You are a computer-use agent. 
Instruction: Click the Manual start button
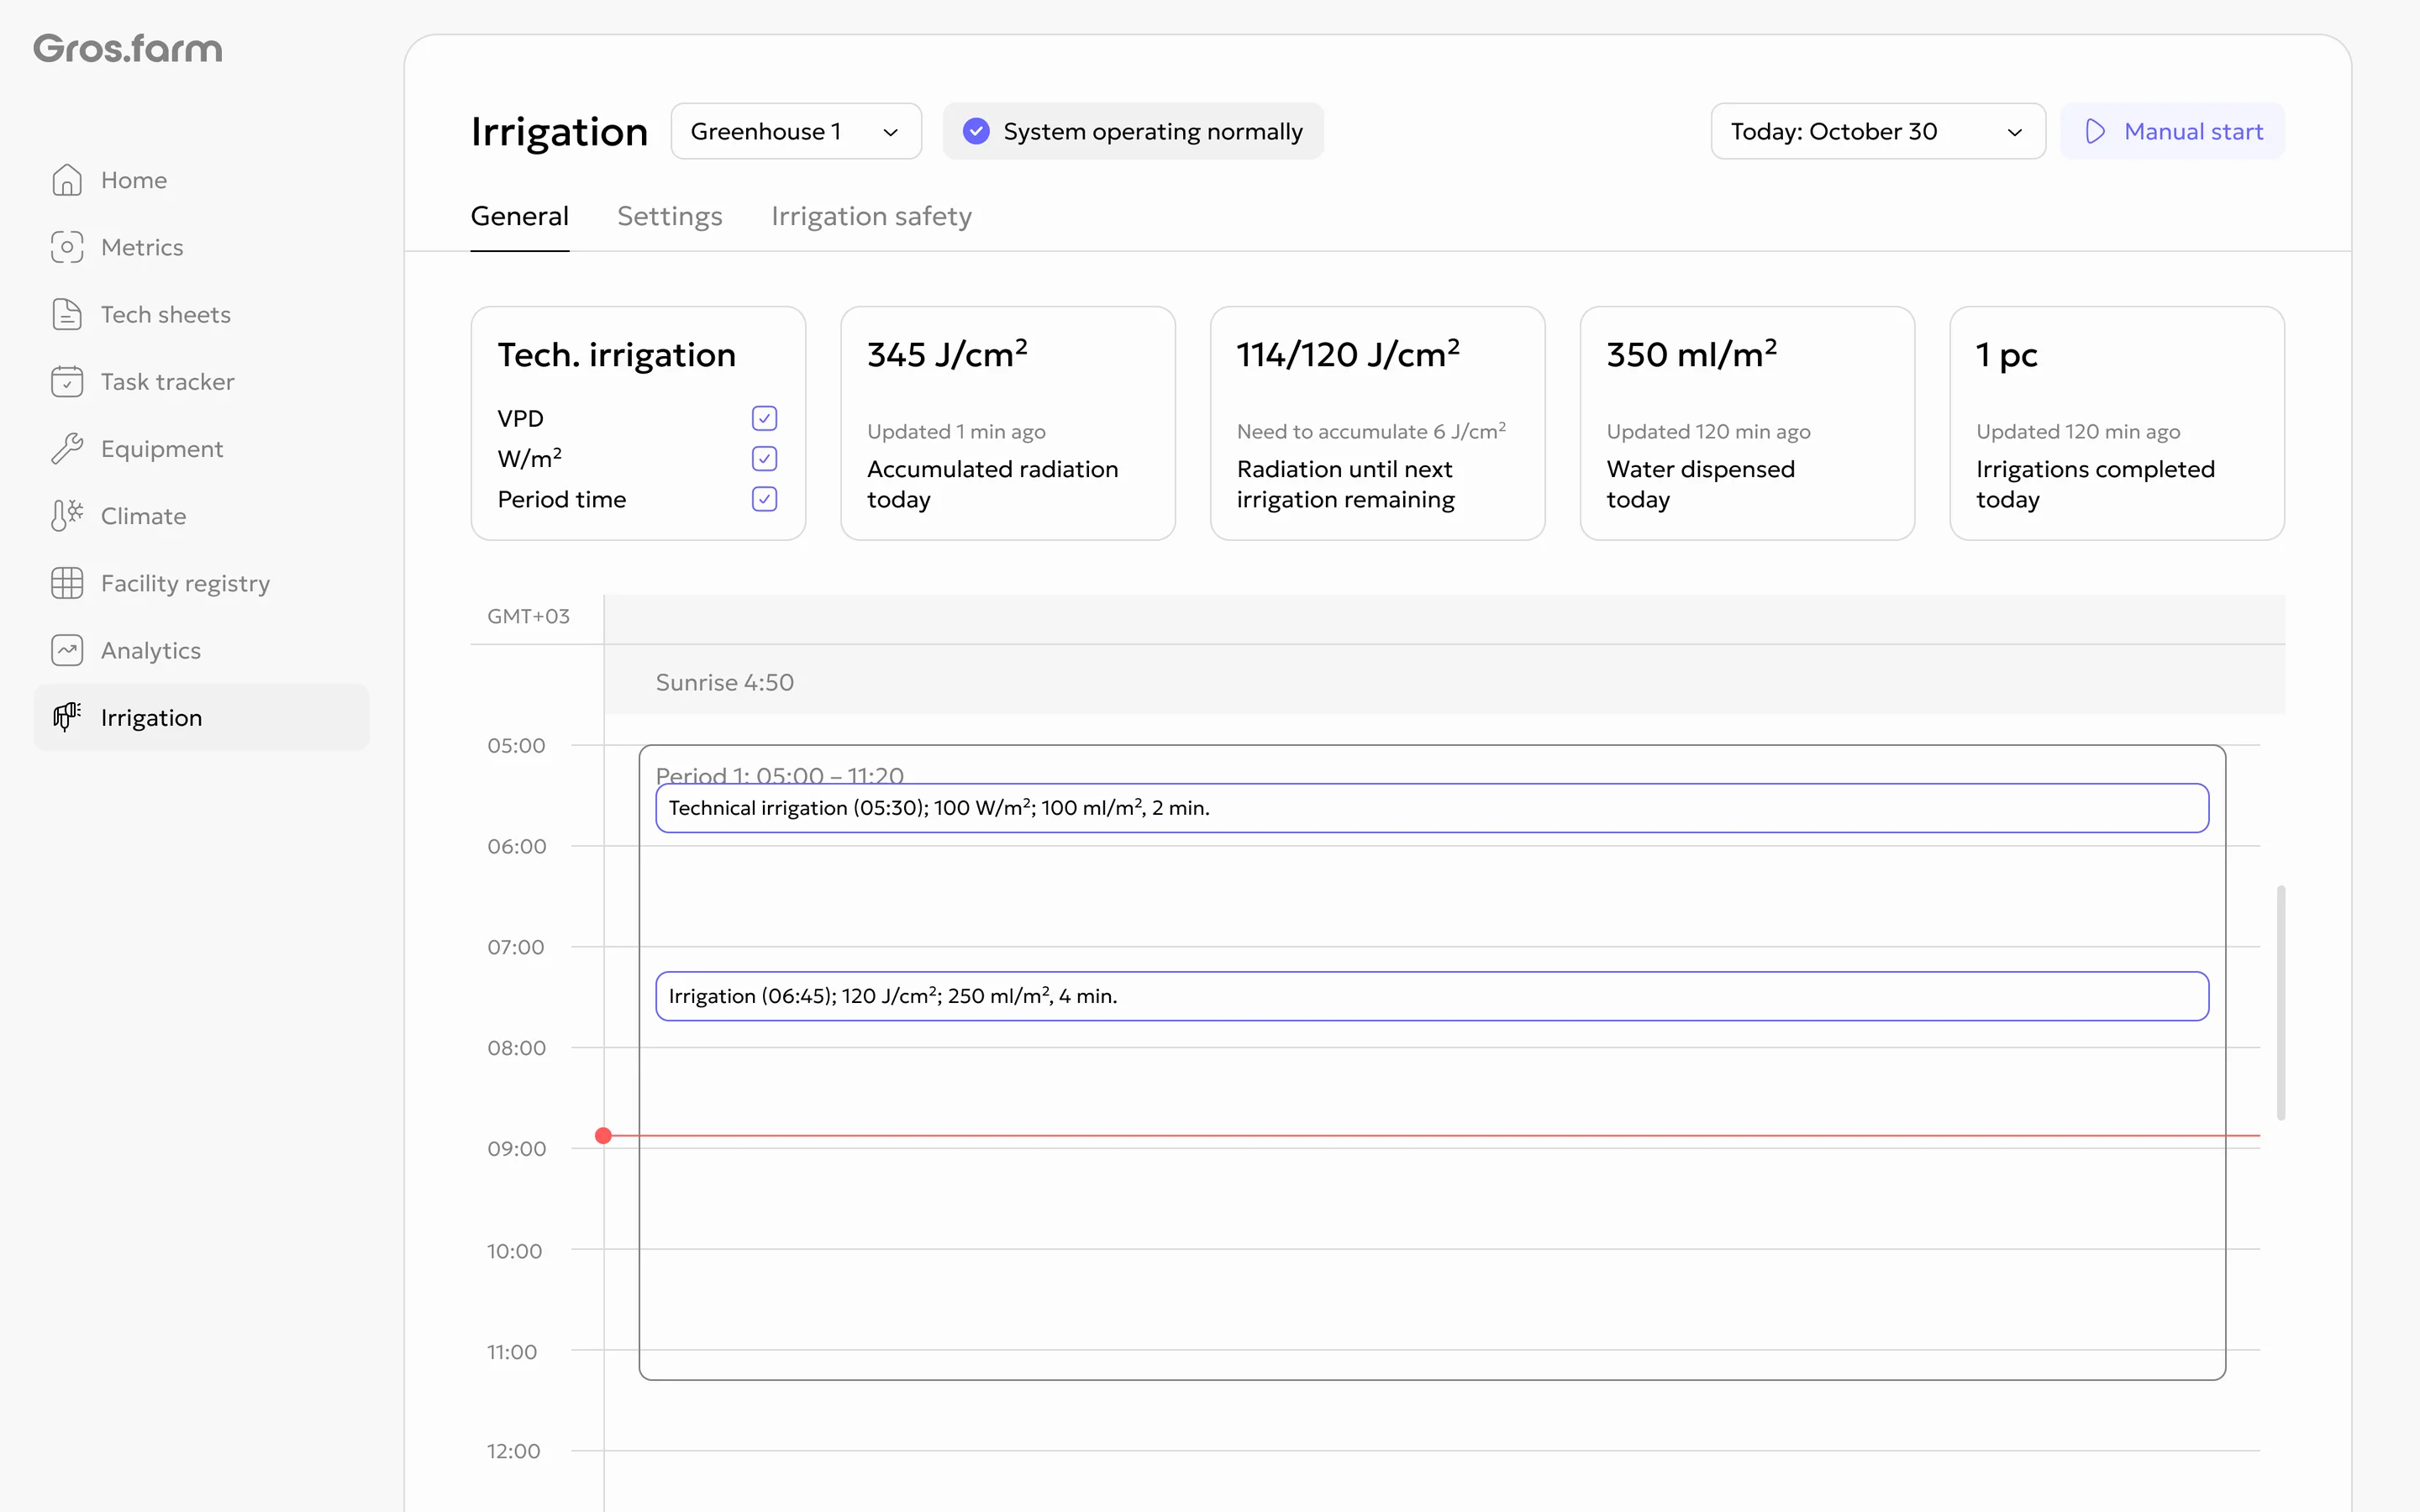[2172, 131]
